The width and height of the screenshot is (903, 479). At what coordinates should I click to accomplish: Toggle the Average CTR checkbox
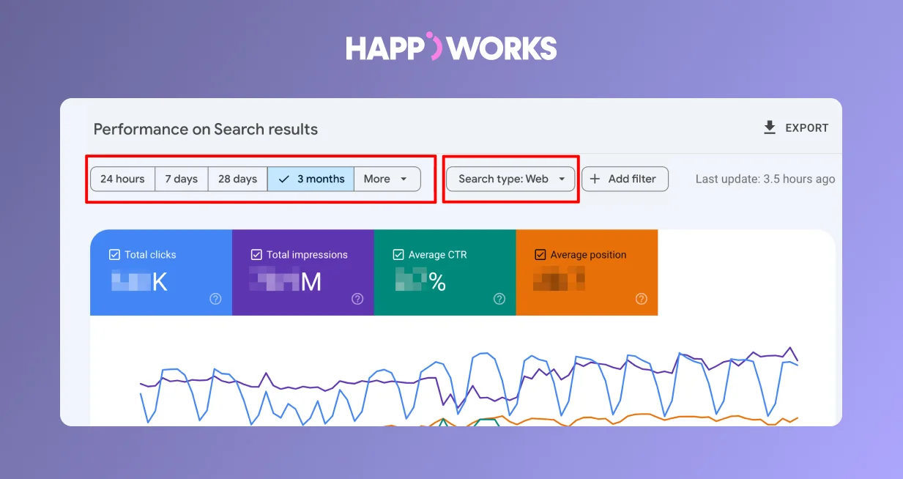pyautogui.click(x=398, y=255)
